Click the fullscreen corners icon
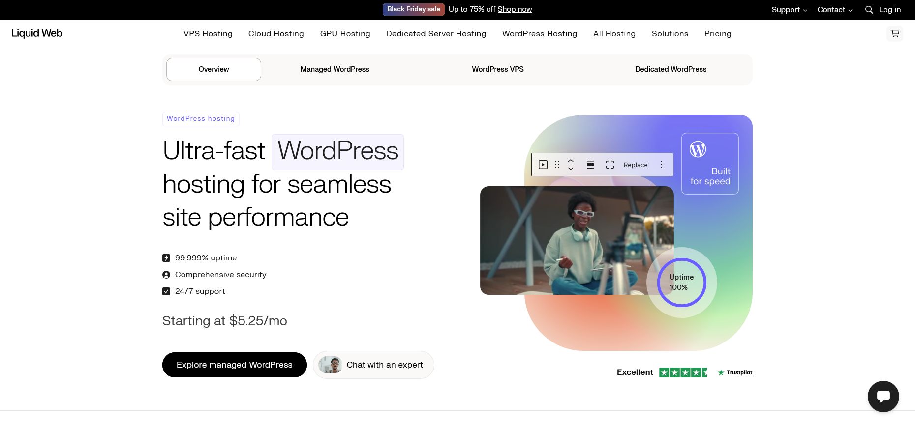The height and width of the screenshot is (428, 915). coord(610,165)
